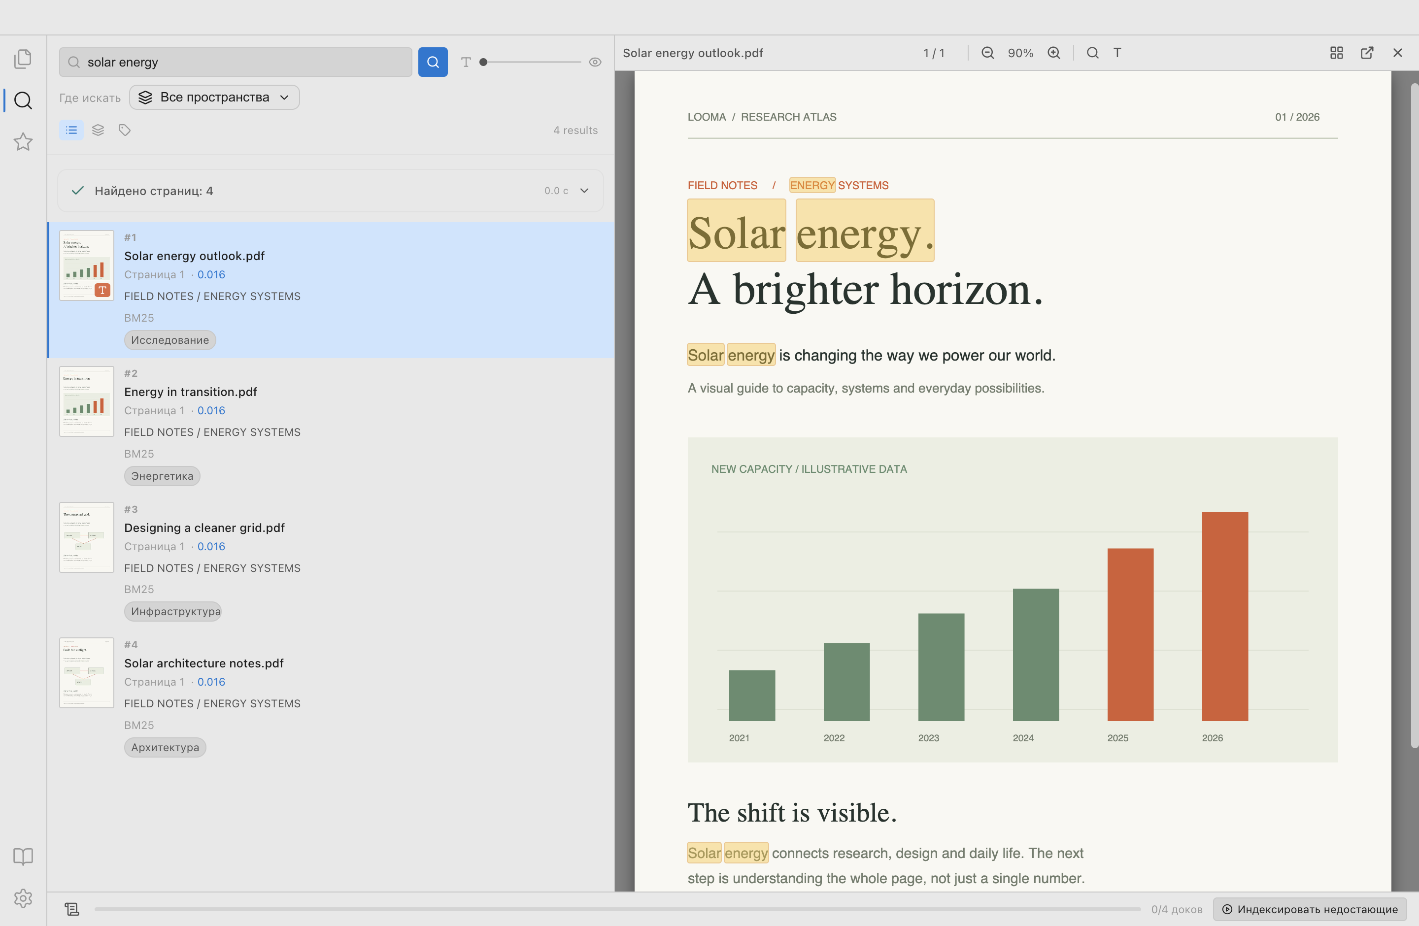Click score 0.016 of Energy in transition
Viewport: 1419px width, 926px height.
[211, 411]
